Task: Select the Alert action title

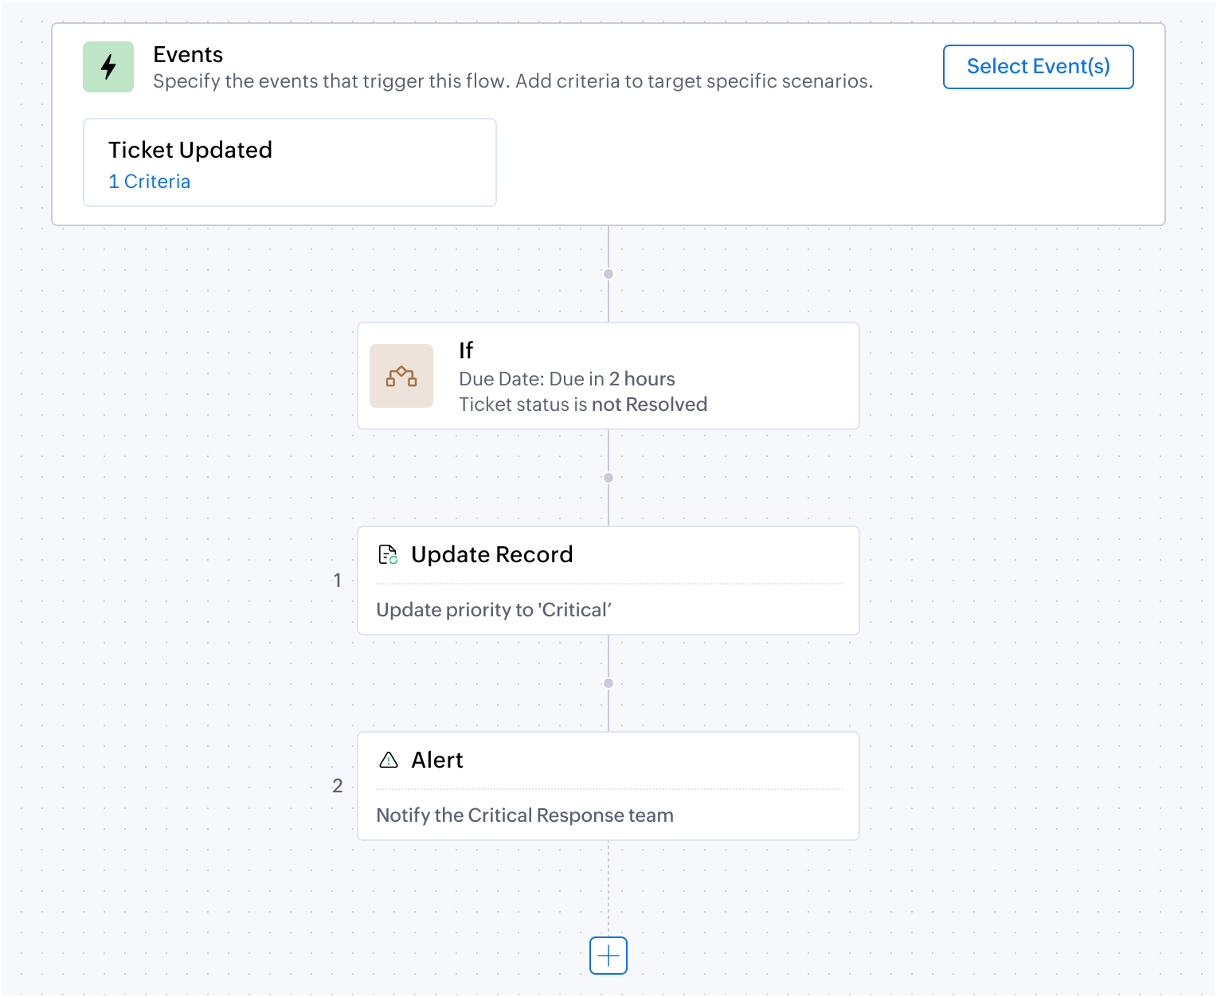Action: tap(437, 760)
